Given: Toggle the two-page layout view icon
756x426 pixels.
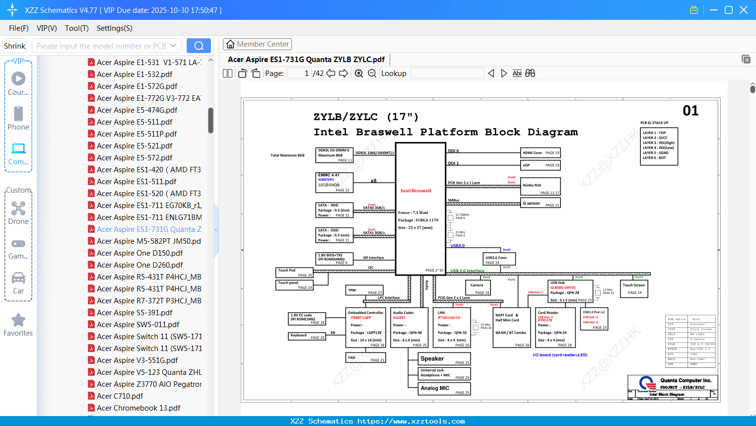Looking at the screenshot, I should point(228,73).
